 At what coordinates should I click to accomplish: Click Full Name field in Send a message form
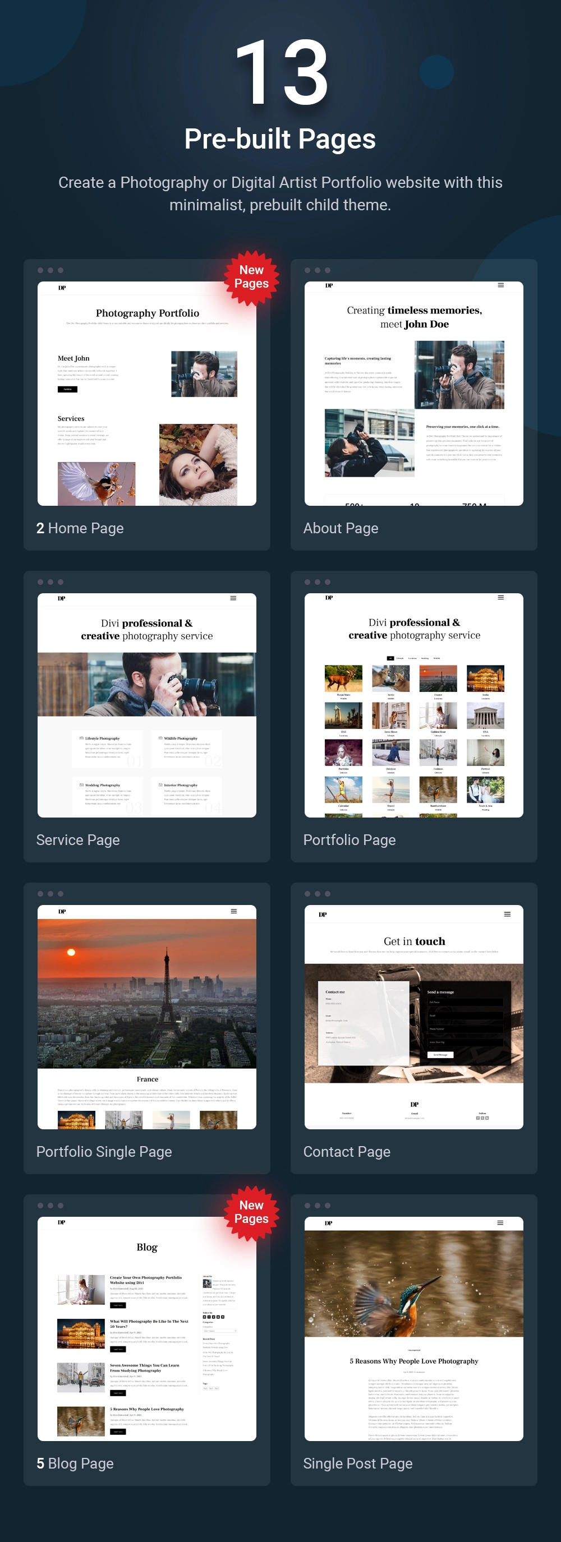(465, 1002)
